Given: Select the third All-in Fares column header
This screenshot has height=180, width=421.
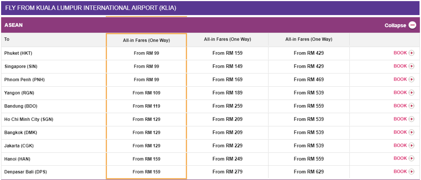Looking at the screenshot, I should (309, 39).
